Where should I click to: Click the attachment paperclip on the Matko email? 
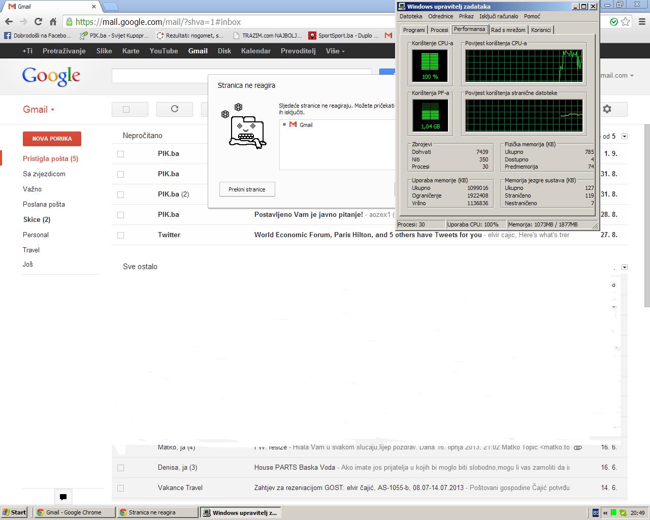tap(578, 447)
